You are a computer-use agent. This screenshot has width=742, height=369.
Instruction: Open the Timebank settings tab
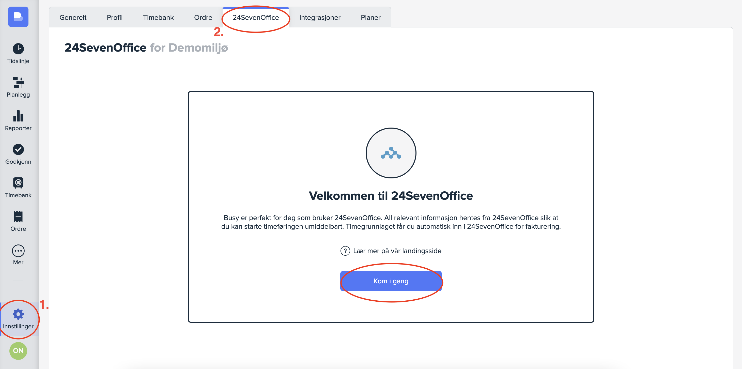click(x=158, y=18)
